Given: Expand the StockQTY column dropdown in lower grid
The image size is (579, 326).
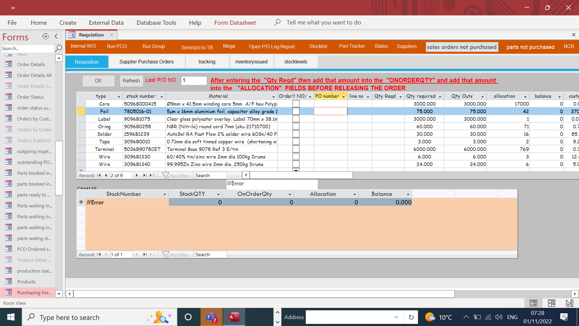Looking at the screenshot, I should point(218,194).
